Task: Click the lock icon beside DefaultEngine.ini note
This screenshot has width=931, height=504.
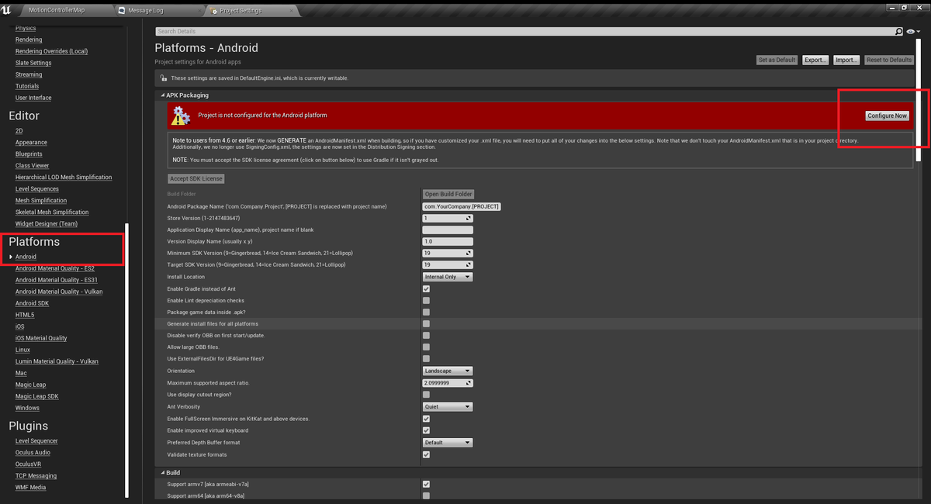Action: tap(164, 78)
